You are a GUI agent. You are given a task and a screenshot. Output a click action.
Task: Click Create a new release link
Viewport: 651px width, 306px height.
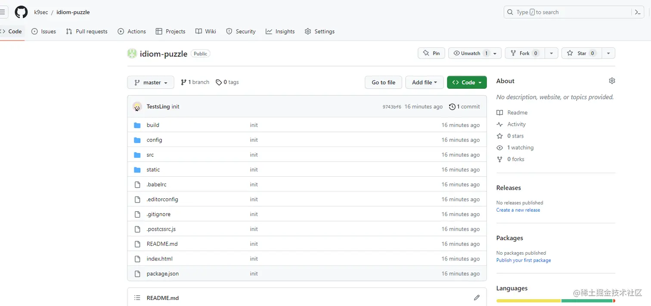point(518,210)
